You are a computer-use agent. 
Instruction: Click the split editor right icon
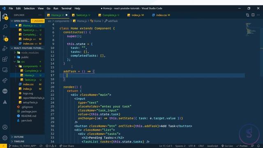253,15
